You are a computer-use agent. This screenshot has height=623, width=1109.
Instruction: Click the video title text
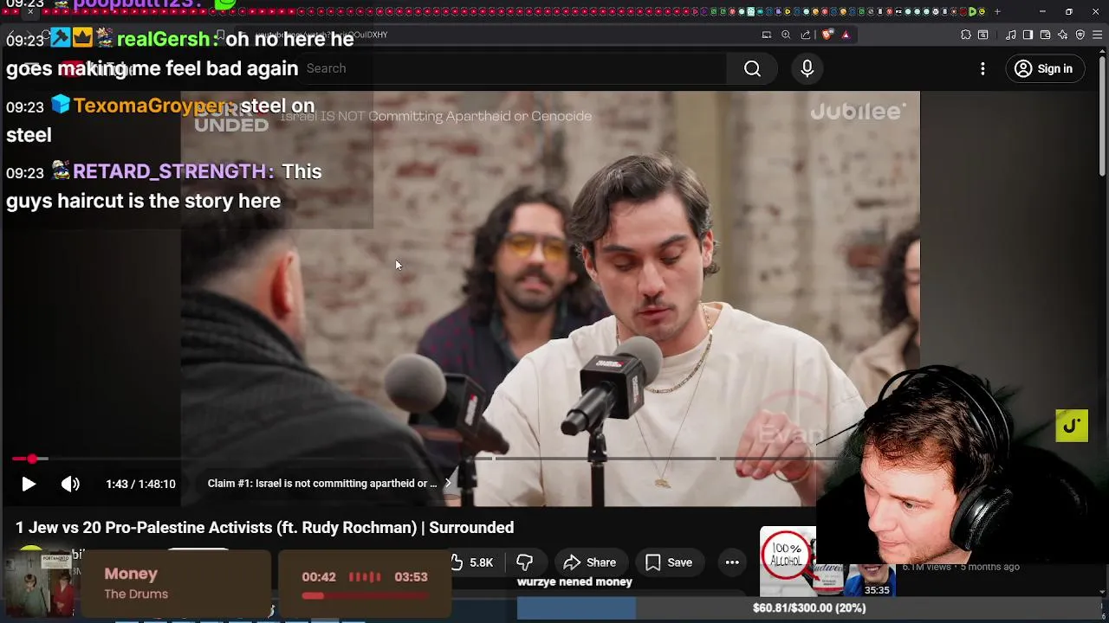click(264, 527)
